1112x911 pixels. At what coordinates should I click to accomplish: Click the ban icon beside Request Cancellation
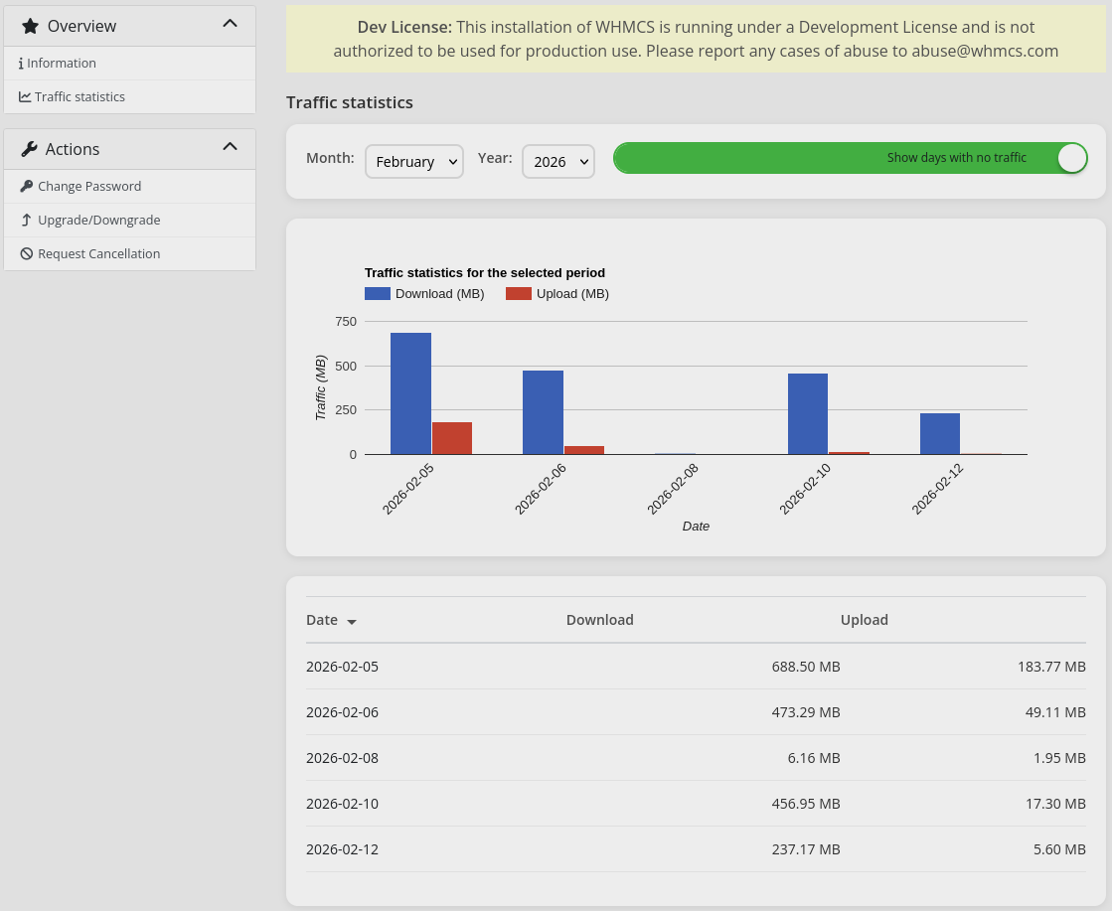(x=27, y=254)
